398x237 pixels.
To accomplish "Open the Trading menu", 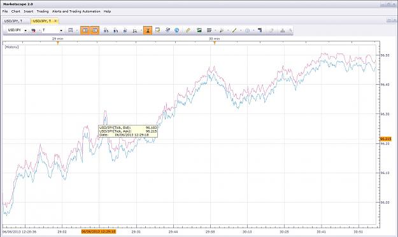I will [43, 11].
